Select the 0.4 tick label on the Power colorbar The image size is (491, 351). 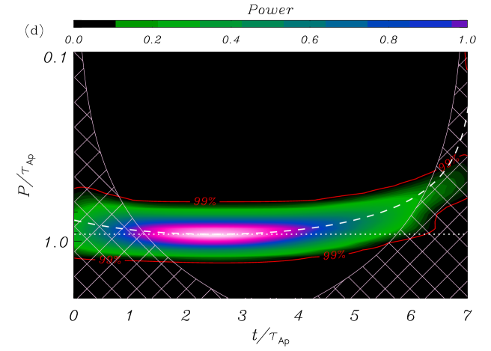coord(231,40)
